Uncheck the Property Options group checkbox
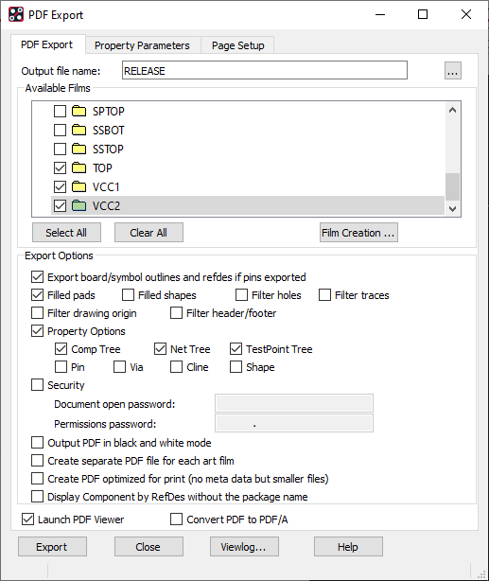 tap(38, 330)
